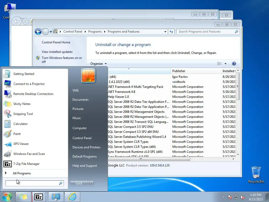Open Music from the Start menu

pyautogui.click(x=77, y=118)
